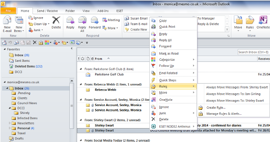Open the Drafts folder

16,138
